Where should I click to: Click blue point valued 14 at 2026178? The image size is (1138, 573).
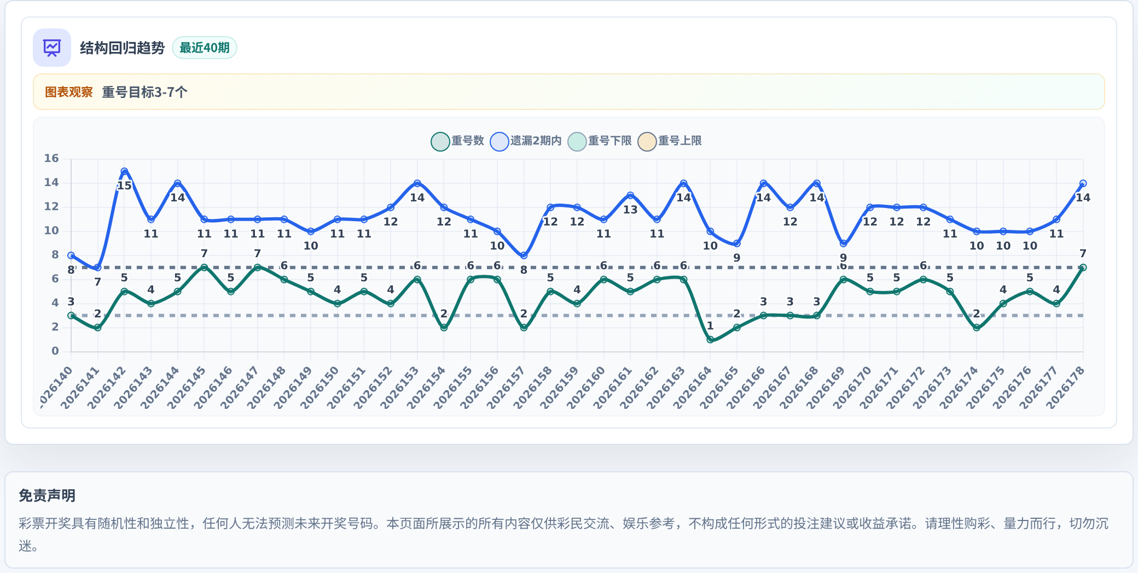(1083, 183)
